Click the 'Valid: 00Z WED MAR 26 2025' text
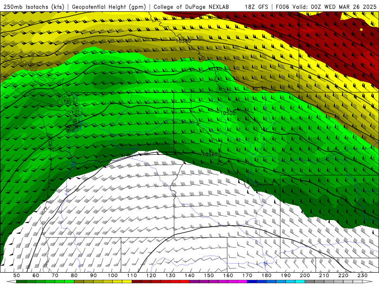The image size is (379, 284). click(x=334, y=7)
